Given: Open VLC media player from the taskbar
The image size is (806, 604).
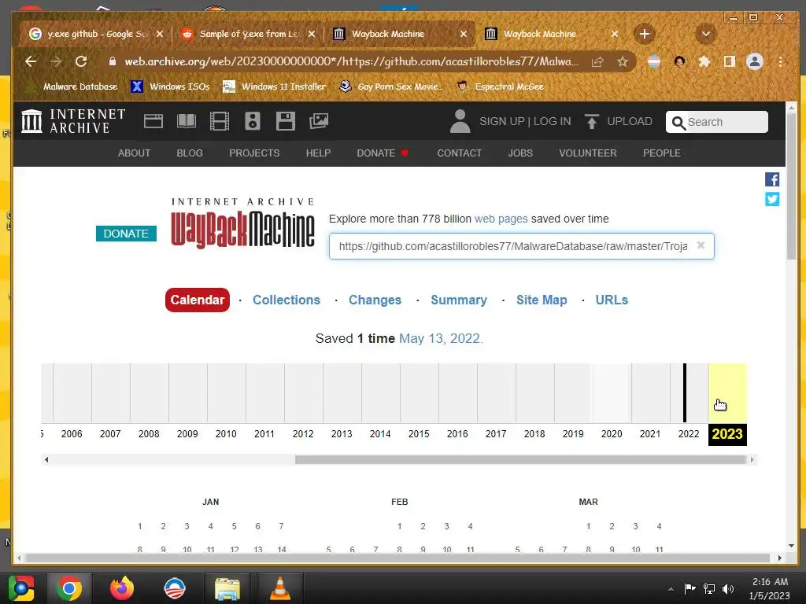Looking at the screenshot, I should click(280, 588).
